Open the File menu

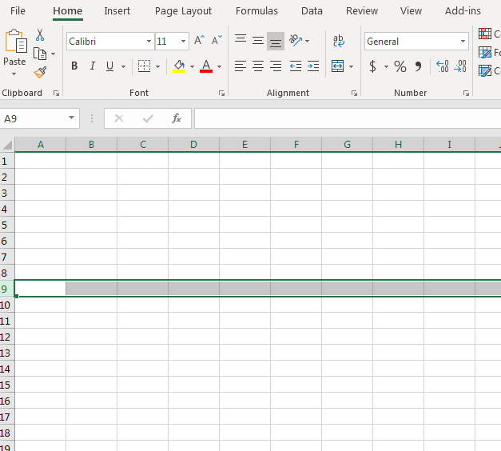coord(18,11)
